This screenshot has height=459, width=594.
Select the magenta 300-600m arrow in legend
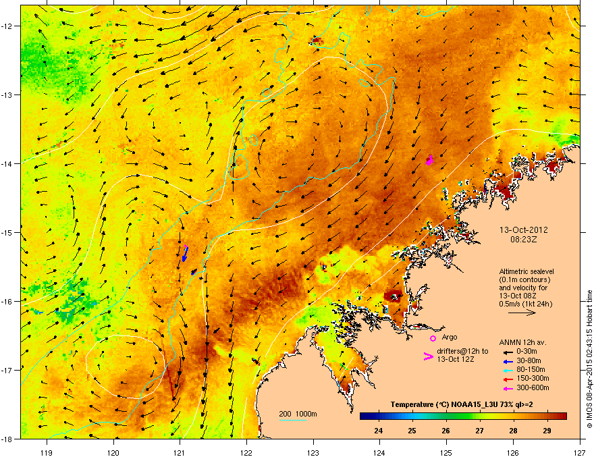pos(508,388)
